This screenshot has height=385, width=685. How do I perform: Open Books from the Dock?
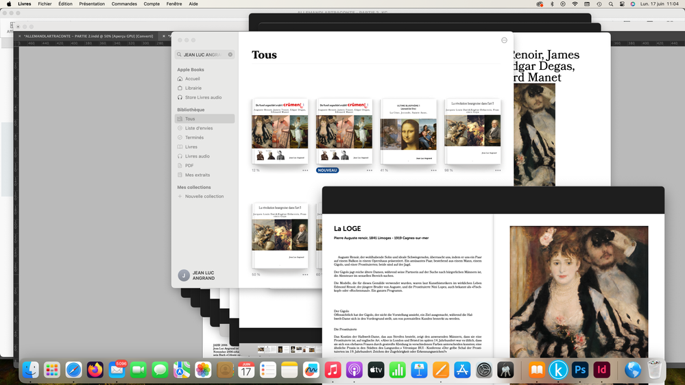point(536,370)
